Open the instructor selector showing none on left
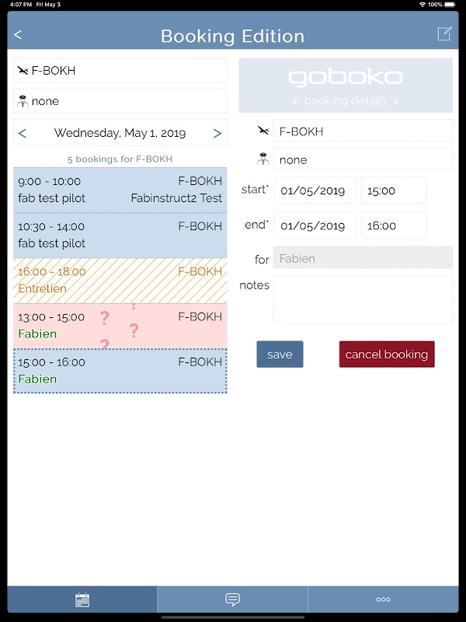 point(120,101)
